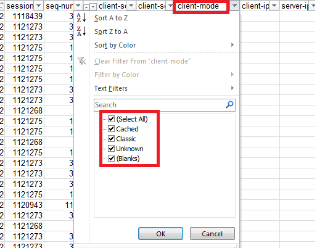Open the client-mode column filter dropdown
317x248 pixels.
pyautogui.click(x=234, y=6)
